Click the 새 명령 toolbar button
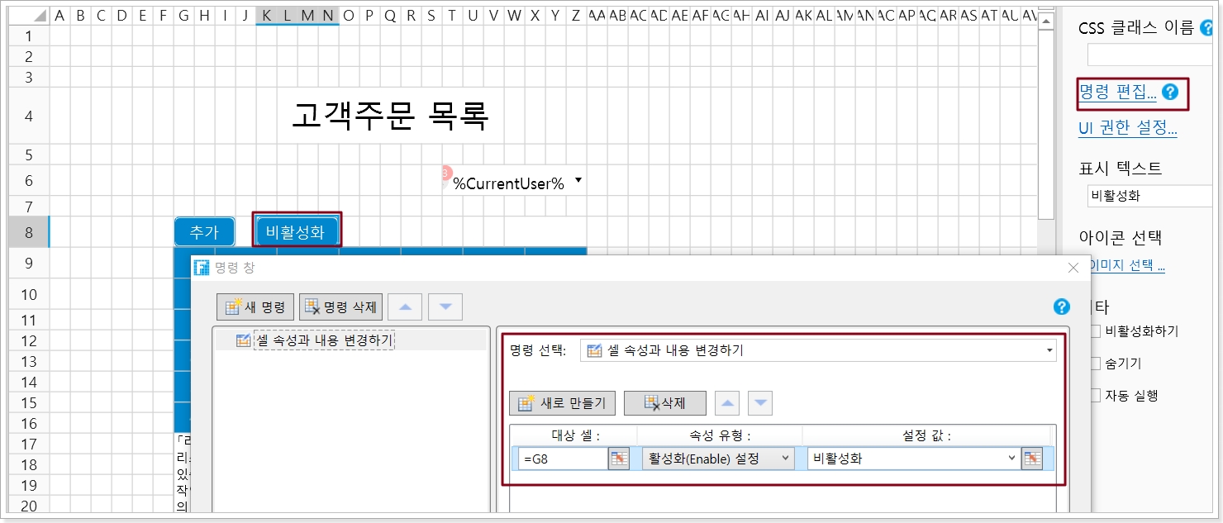Image resolution: width=1223 pixels, height=523 pixels. click(x=255, y=307)
